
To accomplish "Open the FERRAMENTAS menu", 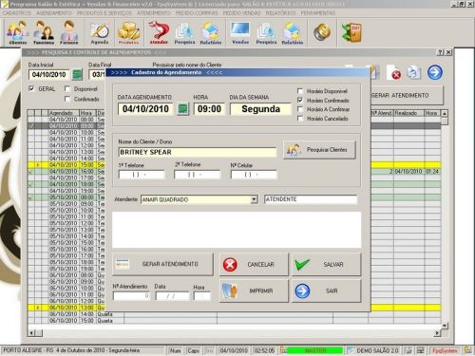I will point(318,13).
